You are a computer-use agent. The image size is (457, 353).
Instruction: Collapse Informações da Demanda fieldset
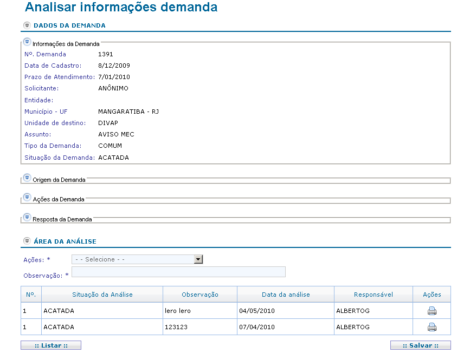pyautogui.click(x=27, y=42)
